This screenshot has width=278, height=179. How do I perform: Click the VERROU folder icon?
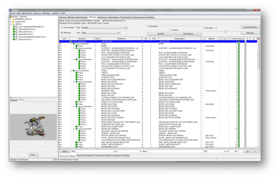[13, 24]
